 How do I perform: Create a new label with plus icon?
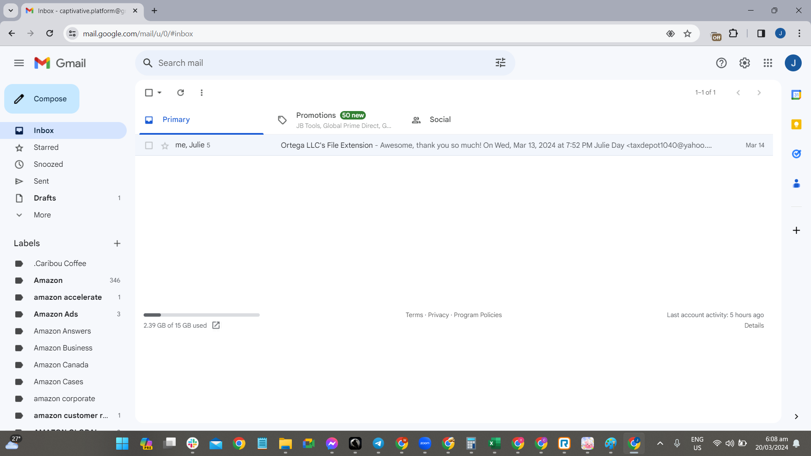coord(117,243)
